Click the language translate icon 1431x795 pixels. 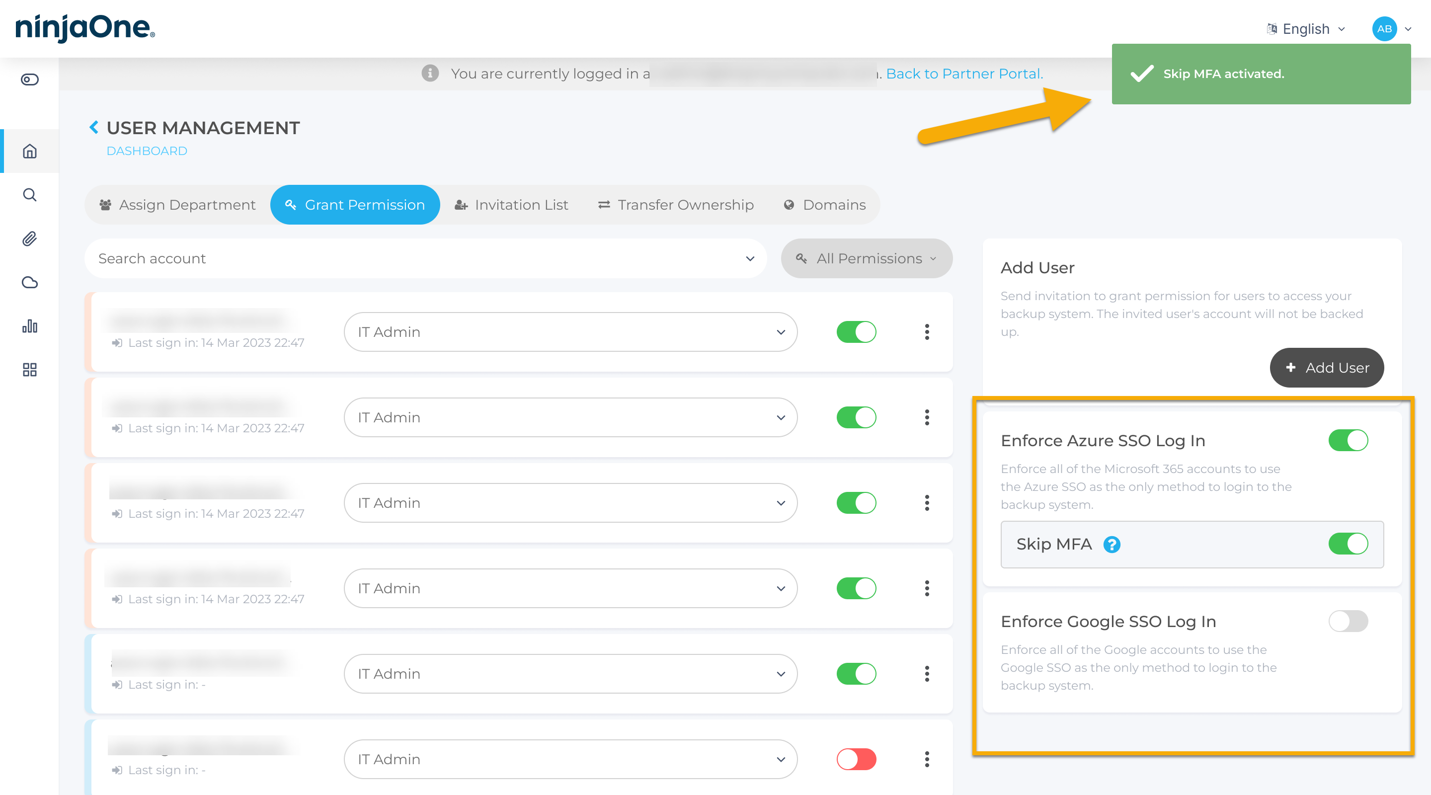point(1272,29)
